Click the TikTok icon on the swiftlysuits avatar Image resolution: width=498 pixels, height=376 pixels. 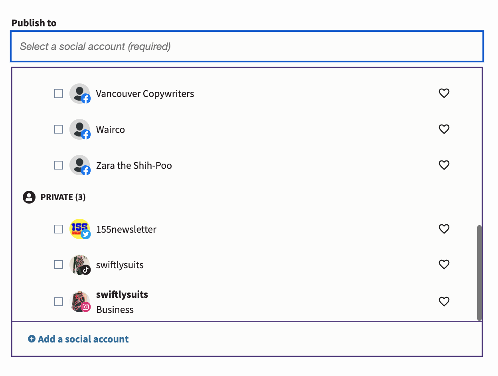pos(85,270)
